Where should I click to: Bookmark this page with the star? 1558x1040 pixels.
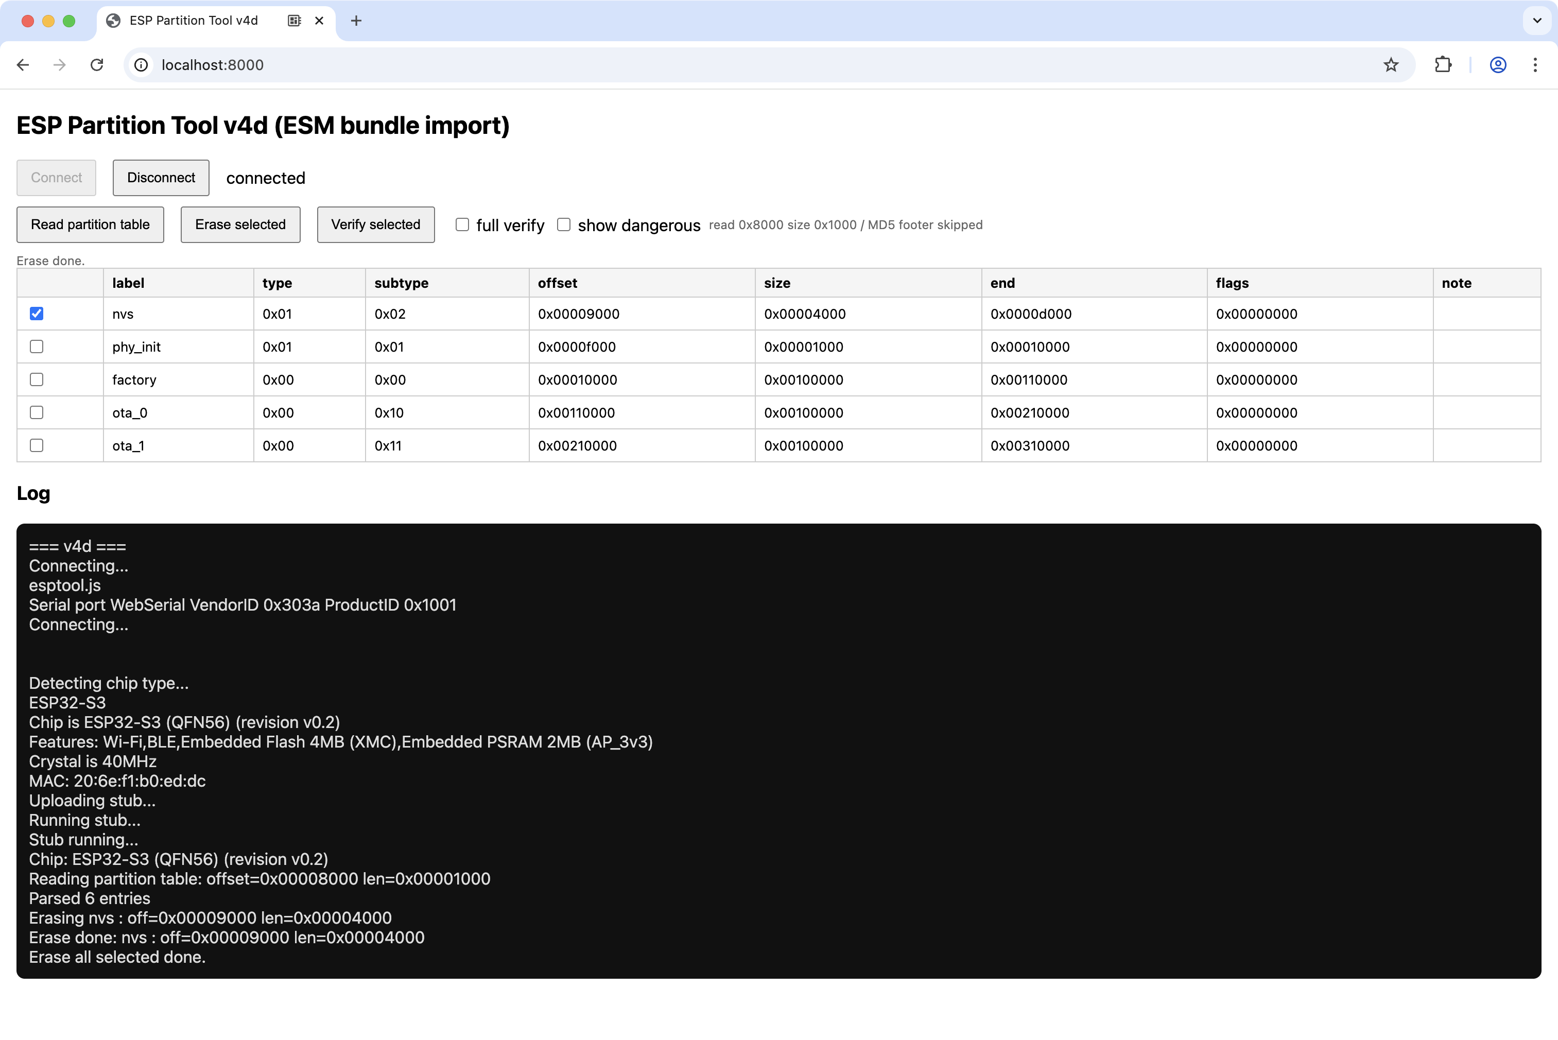click(x=1391, y=65)
